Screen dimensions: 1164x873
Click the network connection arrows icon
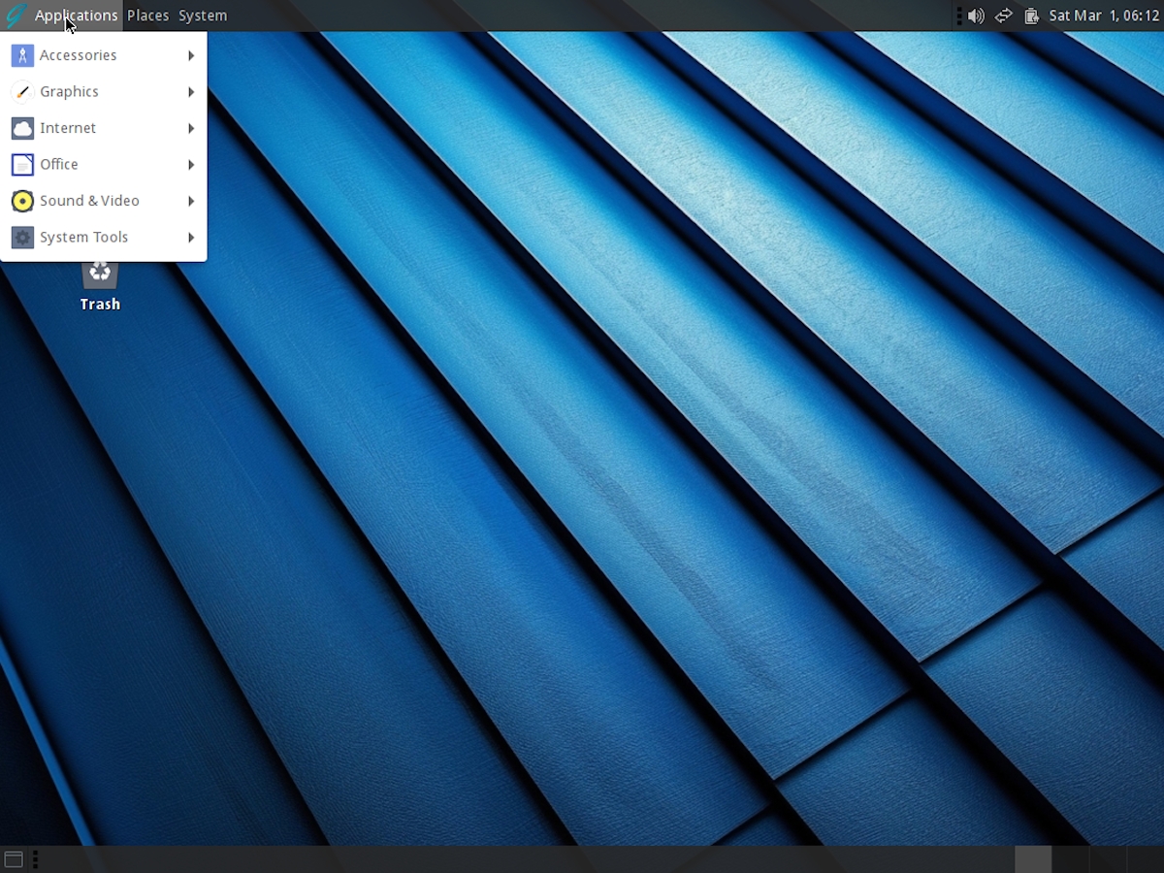pos(1004,16)
